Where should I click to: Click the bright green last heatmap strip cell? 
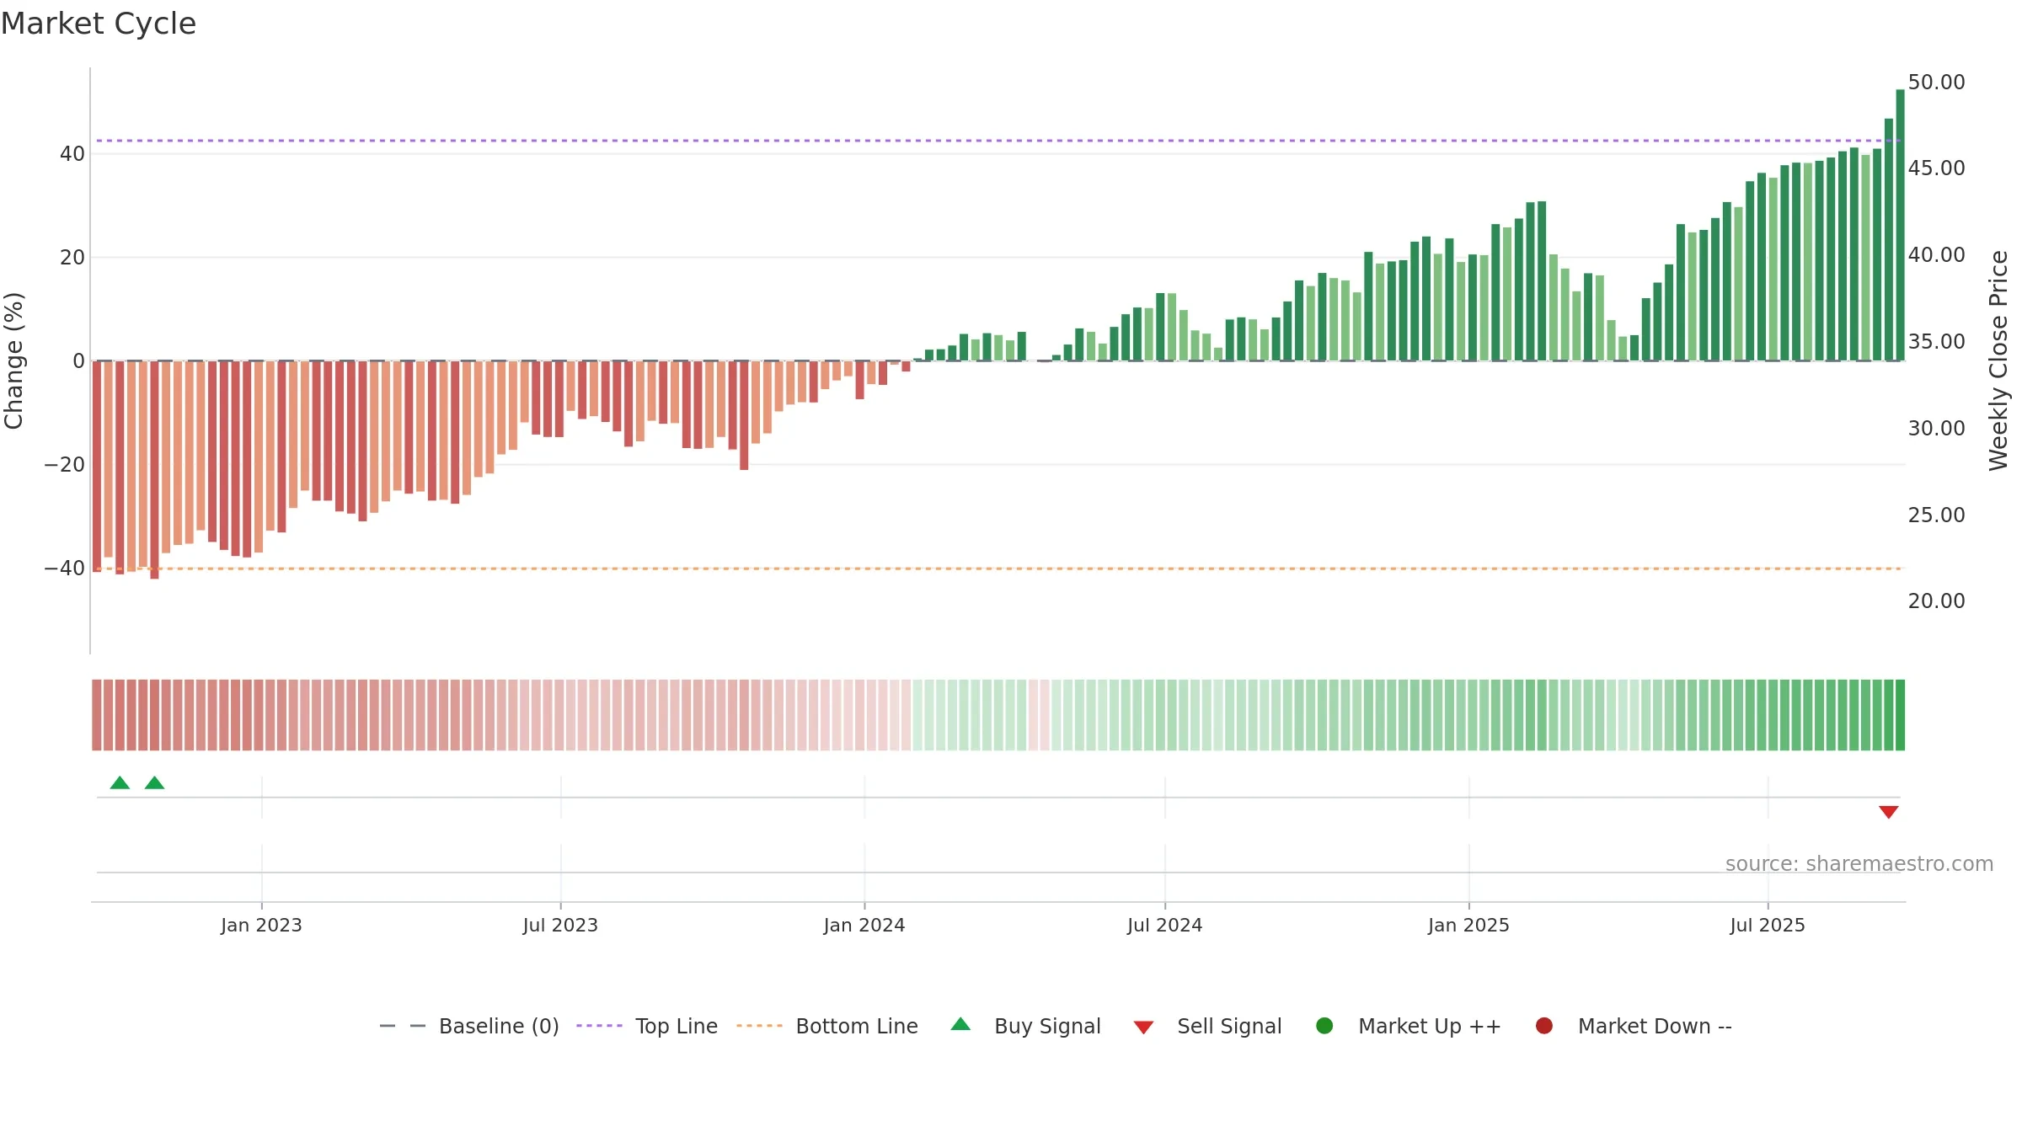pyautogui.click(x=1900, y=714)
